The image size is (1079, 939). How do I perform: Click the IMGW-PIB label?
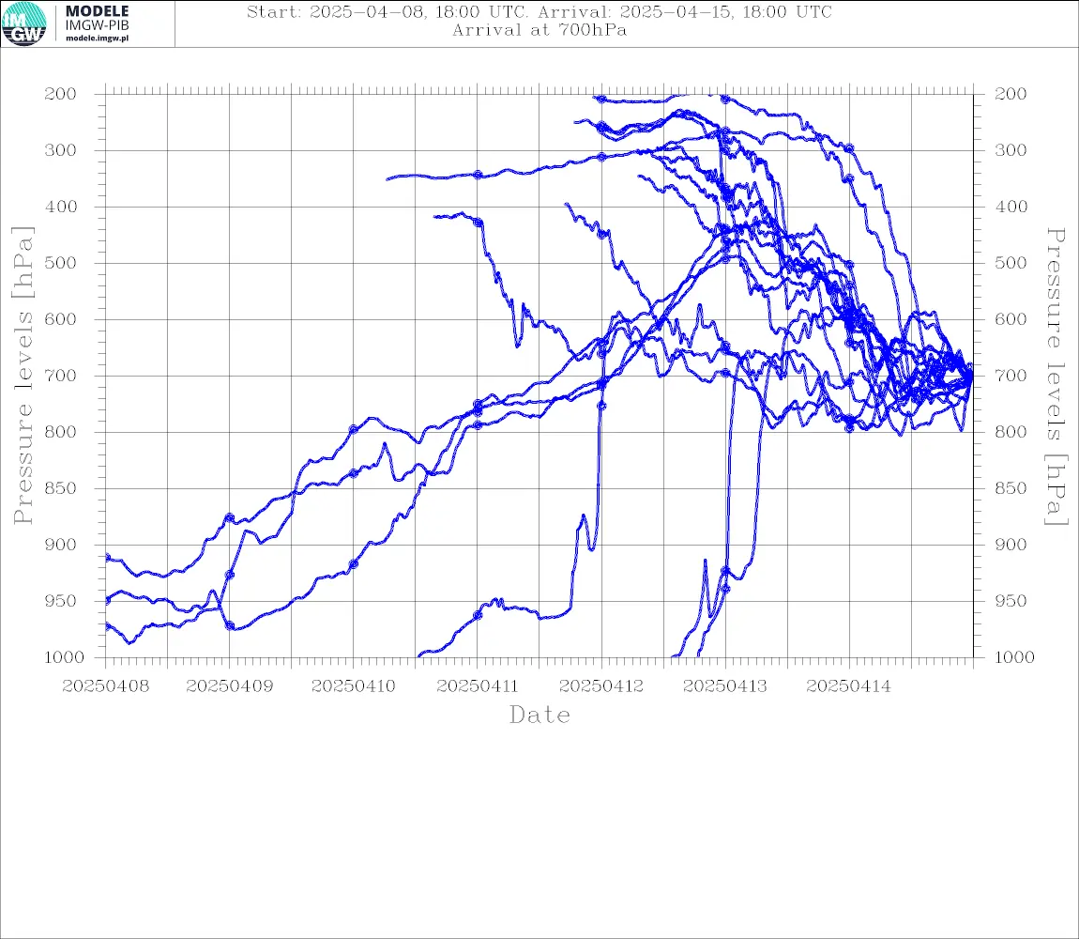pyautogui.click(x=97, y=25)
